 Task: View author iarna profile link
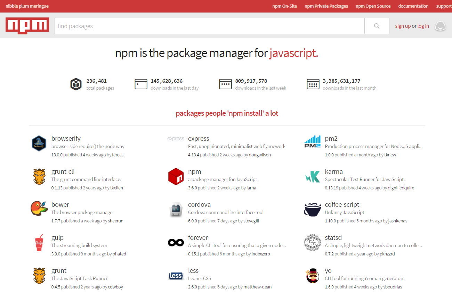[251, 188]
